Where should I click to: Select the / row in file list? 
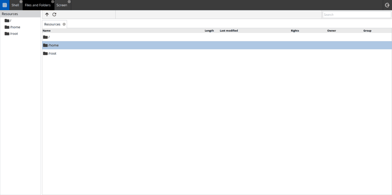(217, 37)
